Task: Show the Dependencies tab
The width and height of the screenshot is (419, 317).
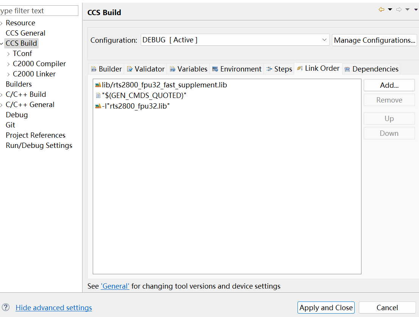Action: click(371, 69)
